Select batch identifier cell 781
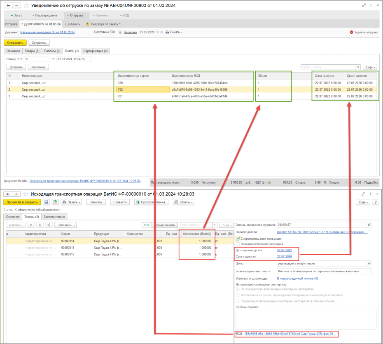 143,96
